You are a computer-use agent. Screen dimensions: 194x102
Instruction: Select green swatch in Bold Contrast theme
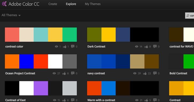click(x=189, y=61)
